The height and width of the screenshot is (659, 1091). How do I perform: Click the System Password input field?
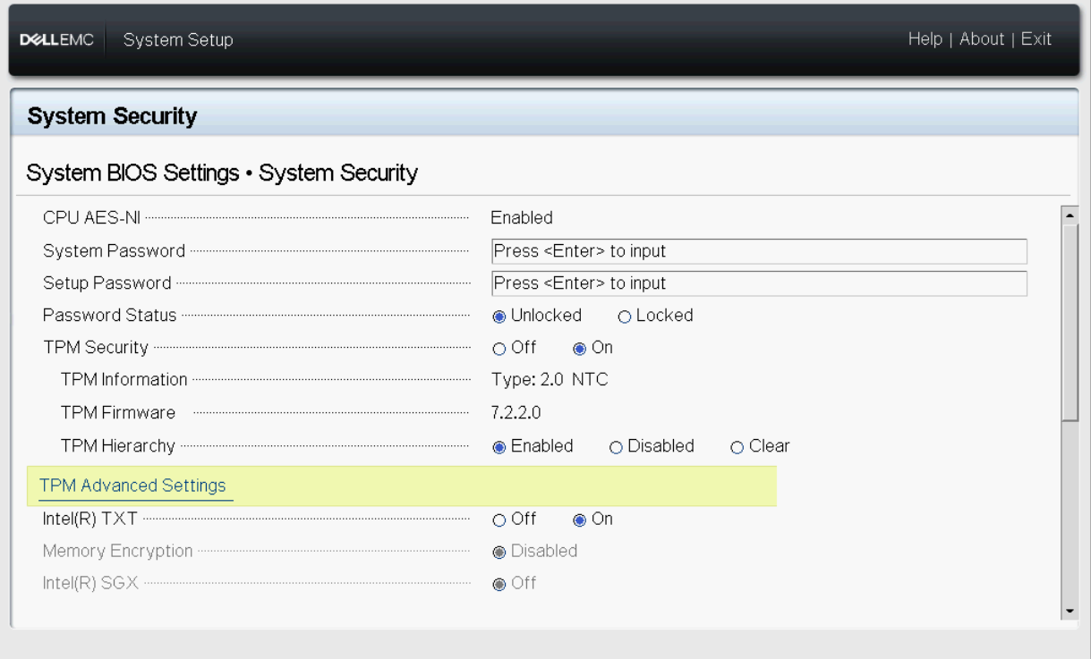pos(759,251)
